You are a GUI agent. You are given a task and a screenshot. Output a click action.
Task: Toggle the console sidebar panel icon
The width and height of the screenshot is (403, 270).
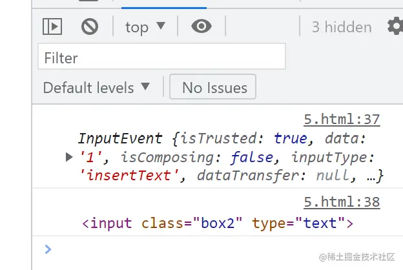[52, 26]
